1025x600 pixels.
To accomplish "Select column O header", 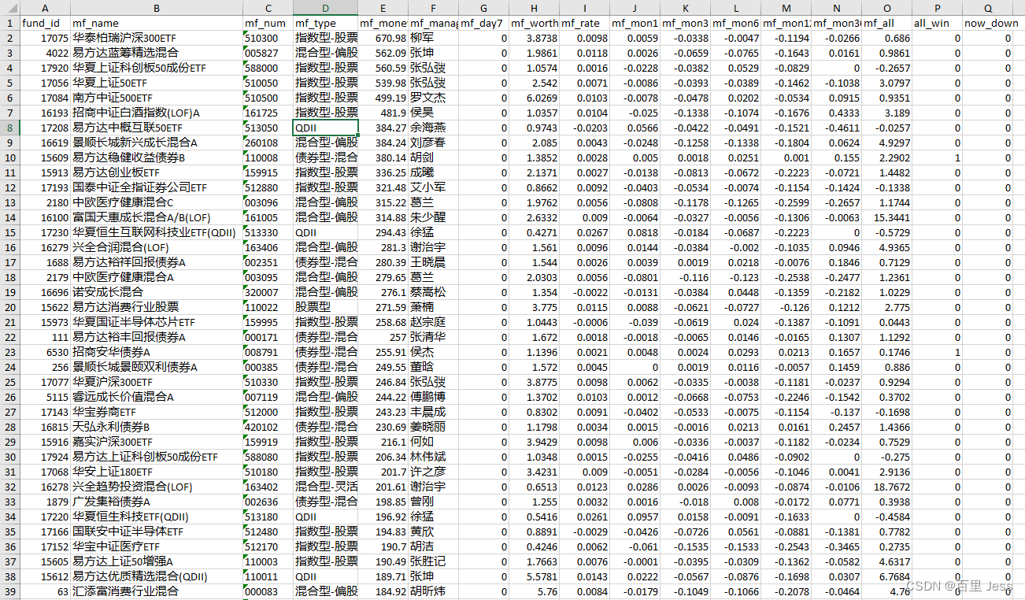I will (886, 7).
